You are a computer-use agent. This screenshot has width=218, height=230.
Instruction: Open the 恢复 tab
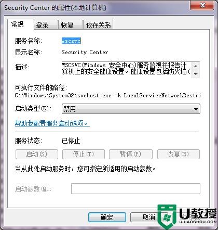coord(70,25)
